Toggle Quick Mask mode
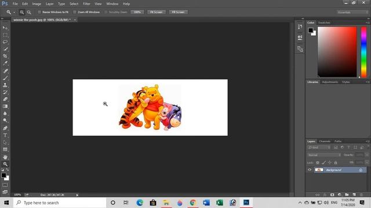Image resolution: width=371 pixels, height=208 pixels. 5,185
